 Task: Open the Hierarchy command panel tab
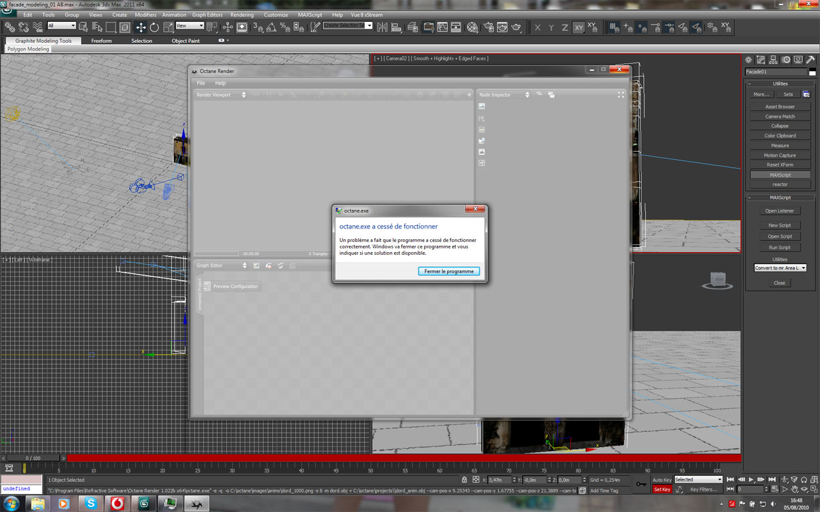pos(775,60)
